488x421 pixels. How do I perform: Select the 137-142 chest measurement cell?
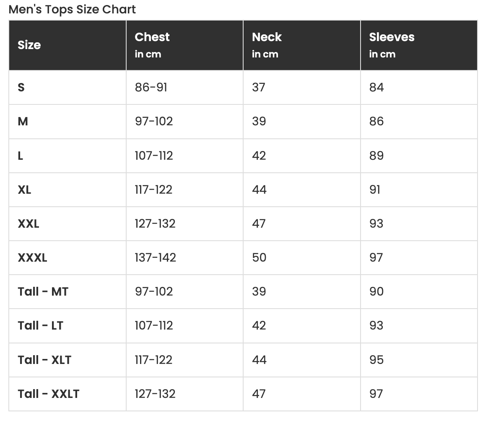[x=155, y=258]
